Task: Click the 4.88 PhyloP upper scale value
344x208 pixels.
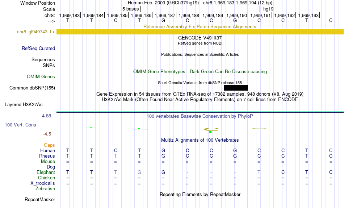Action: click(46, 116)
